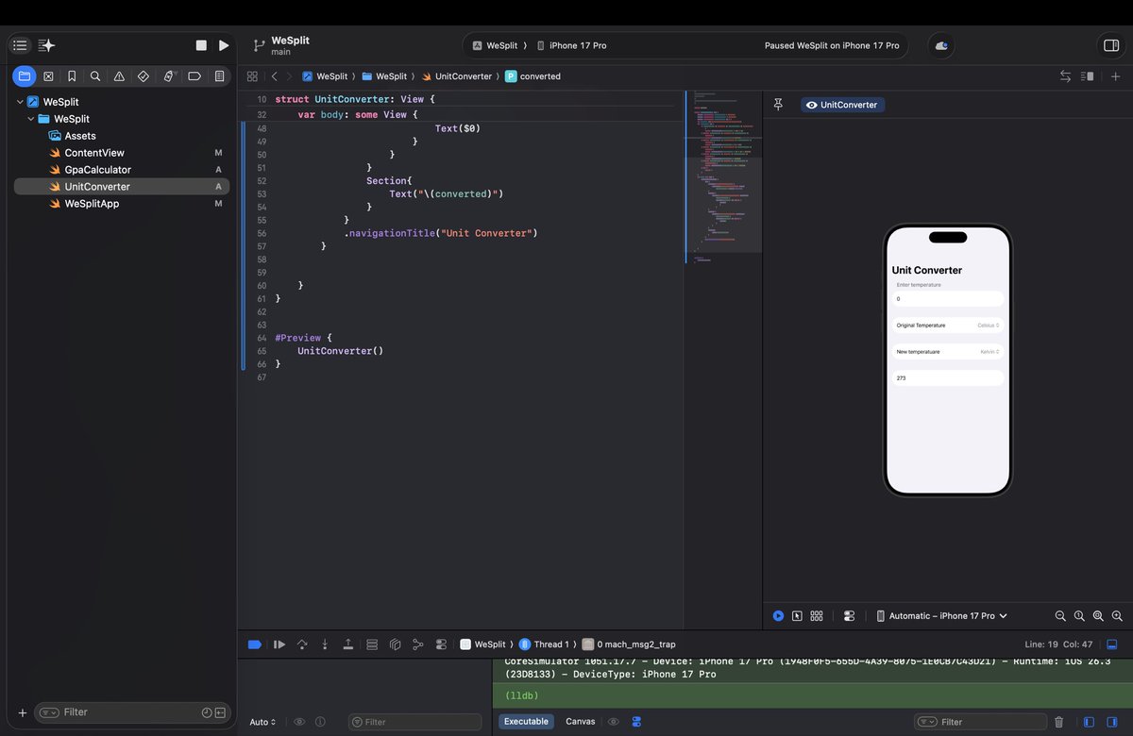Select UnitConverter file in navigator

(122, 187)
